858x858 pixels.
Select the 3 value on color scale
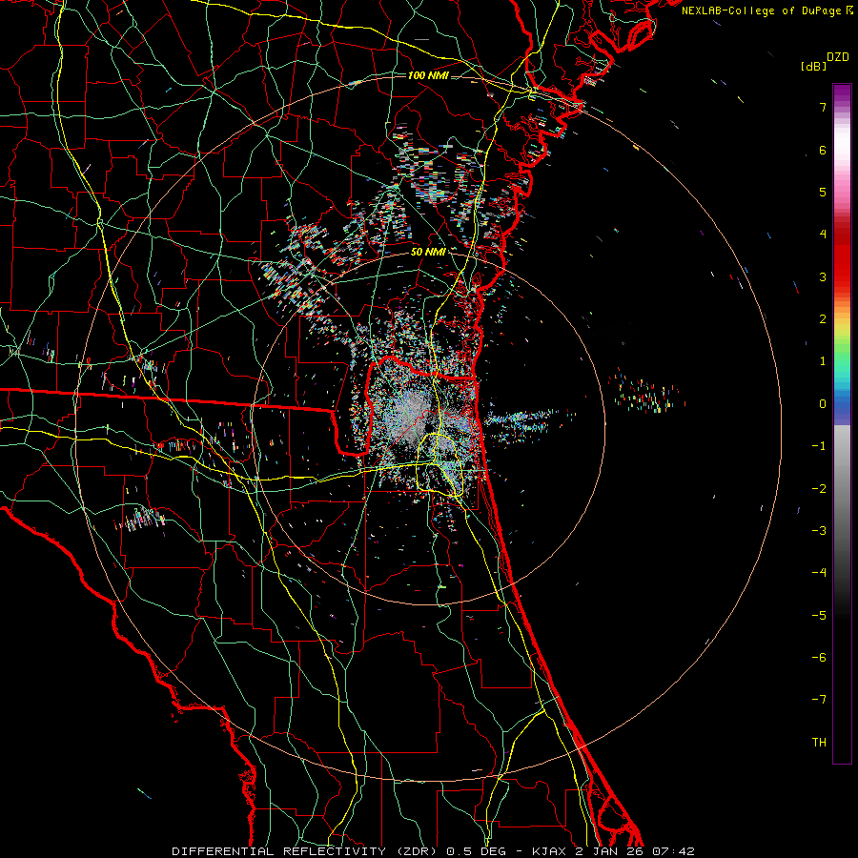click(x=823, y=276)
